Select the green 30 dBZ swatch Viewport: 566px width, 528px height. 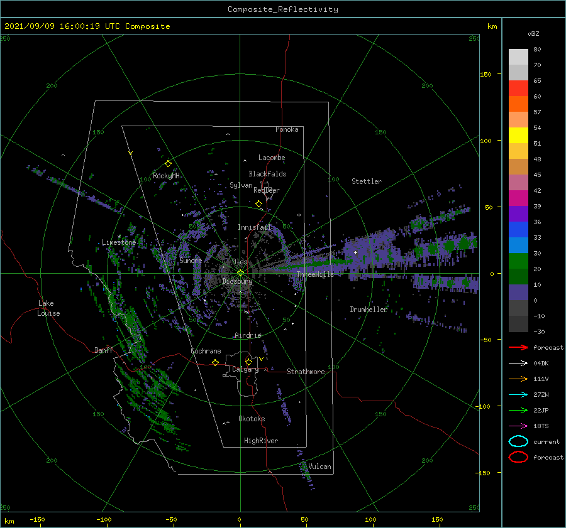518,261
